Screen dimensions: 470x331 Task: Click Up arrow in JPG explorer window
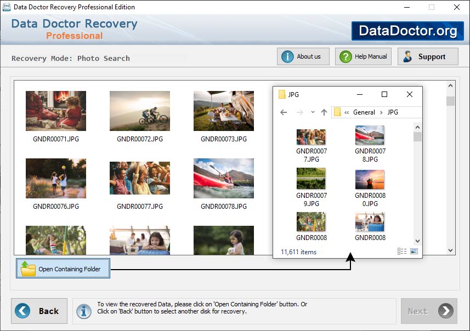point(324,112)
